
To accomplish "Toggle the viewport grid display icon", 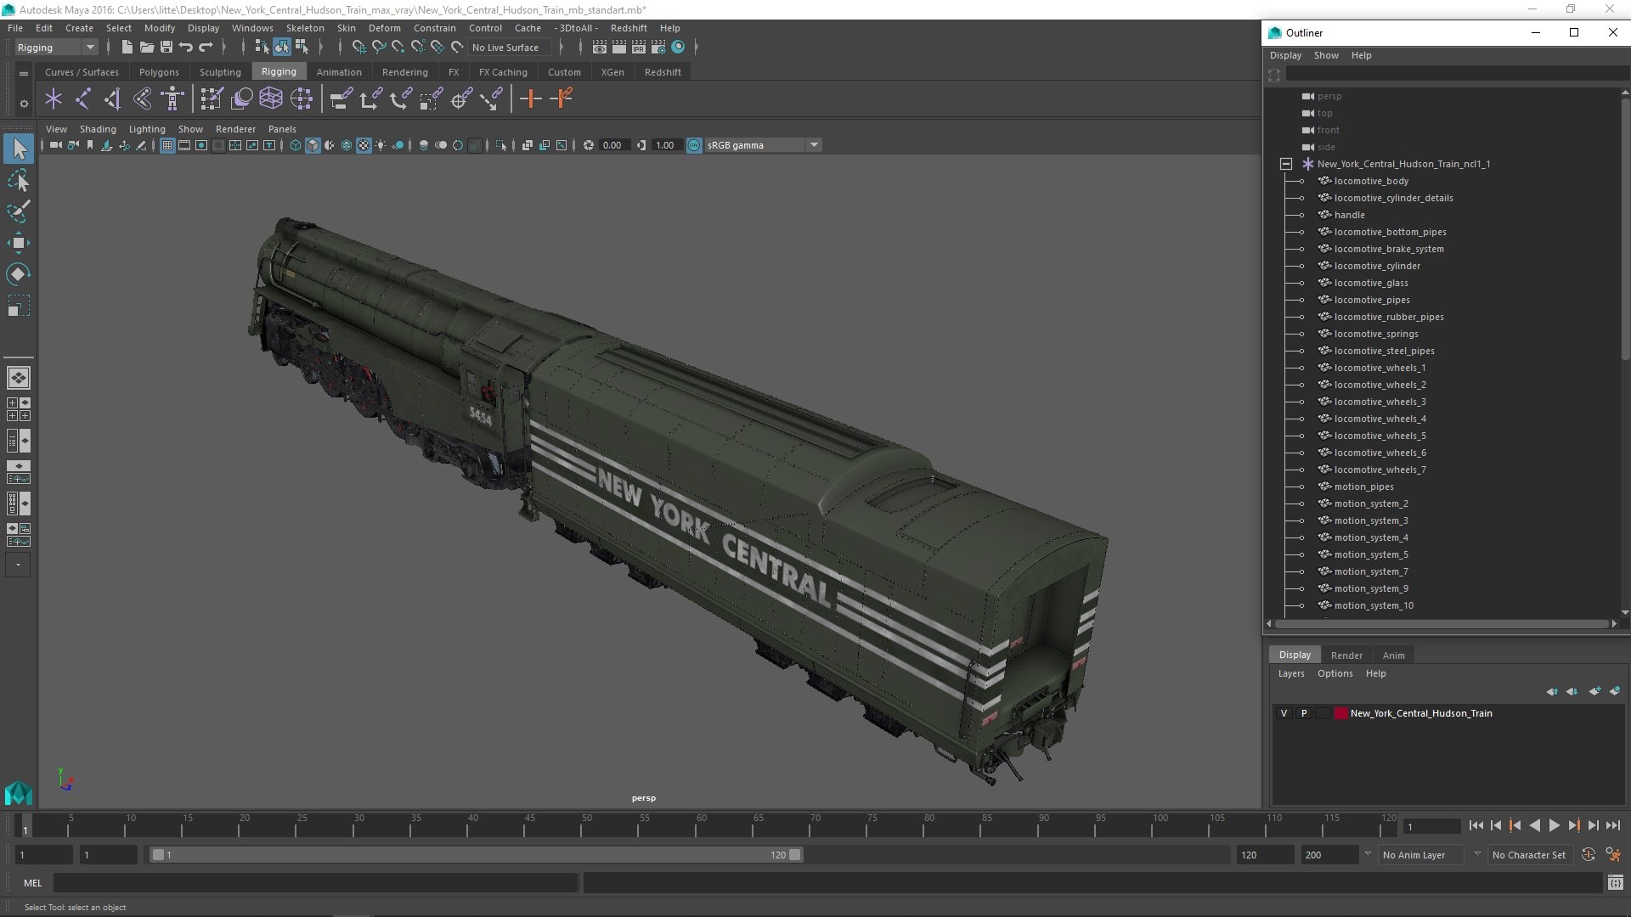I will tap(167, 145).
